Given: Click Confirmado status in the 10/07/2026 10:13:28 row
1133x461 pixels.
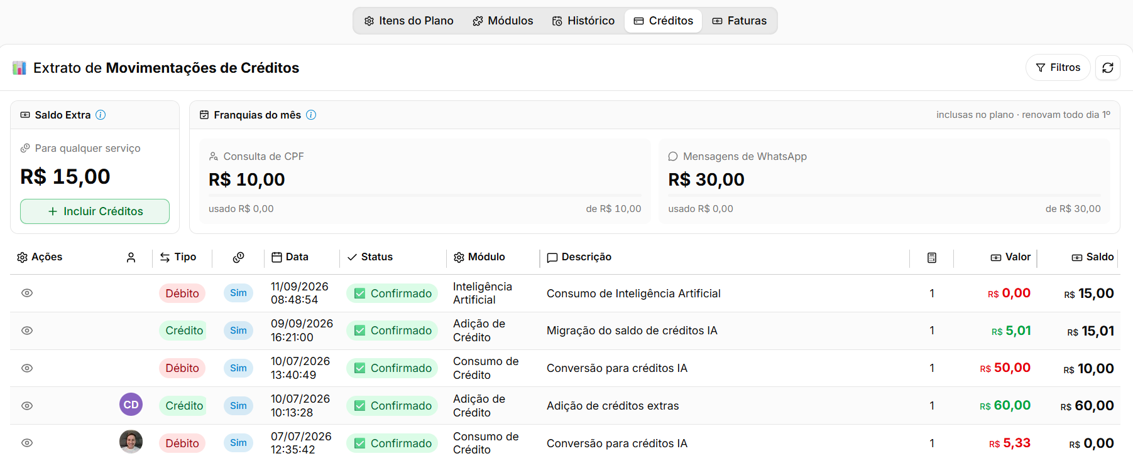Looking at the screenshot, I should 392,406.
